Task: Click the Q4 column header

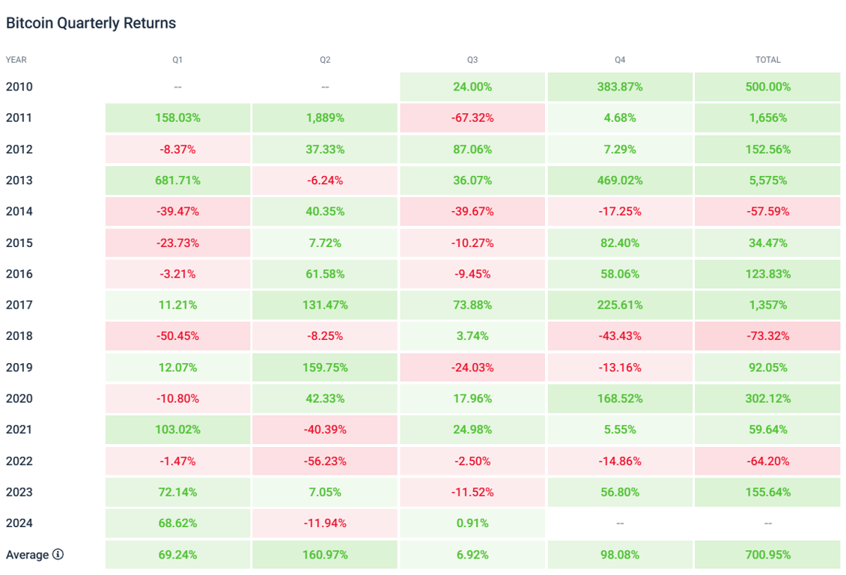Action: tap(620, 60)
